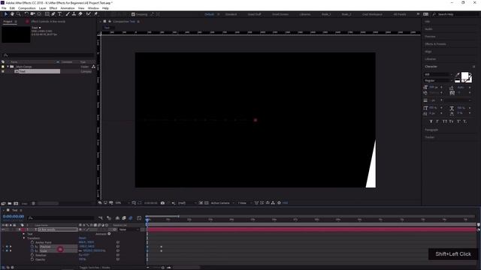Click the Draft 3D icon in timeline
Screen dimensions: 481x270
click(109, 218)
